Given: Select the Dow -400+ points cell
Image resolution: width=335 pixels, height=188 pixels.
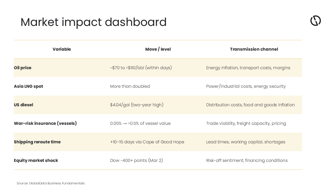Looking at the screenshot, I should tap(136, 161).
